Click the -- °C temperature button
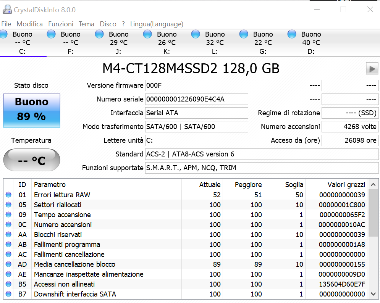The image size is (380, 303). point(32,160)
